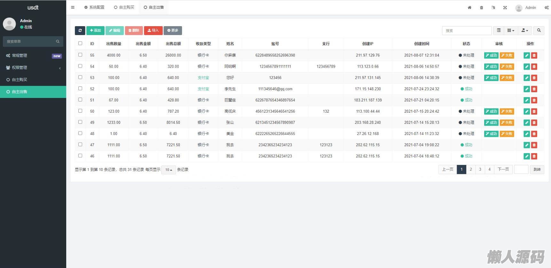Click the refresh table icon button

pyautogui.click(x=80, y=30)
